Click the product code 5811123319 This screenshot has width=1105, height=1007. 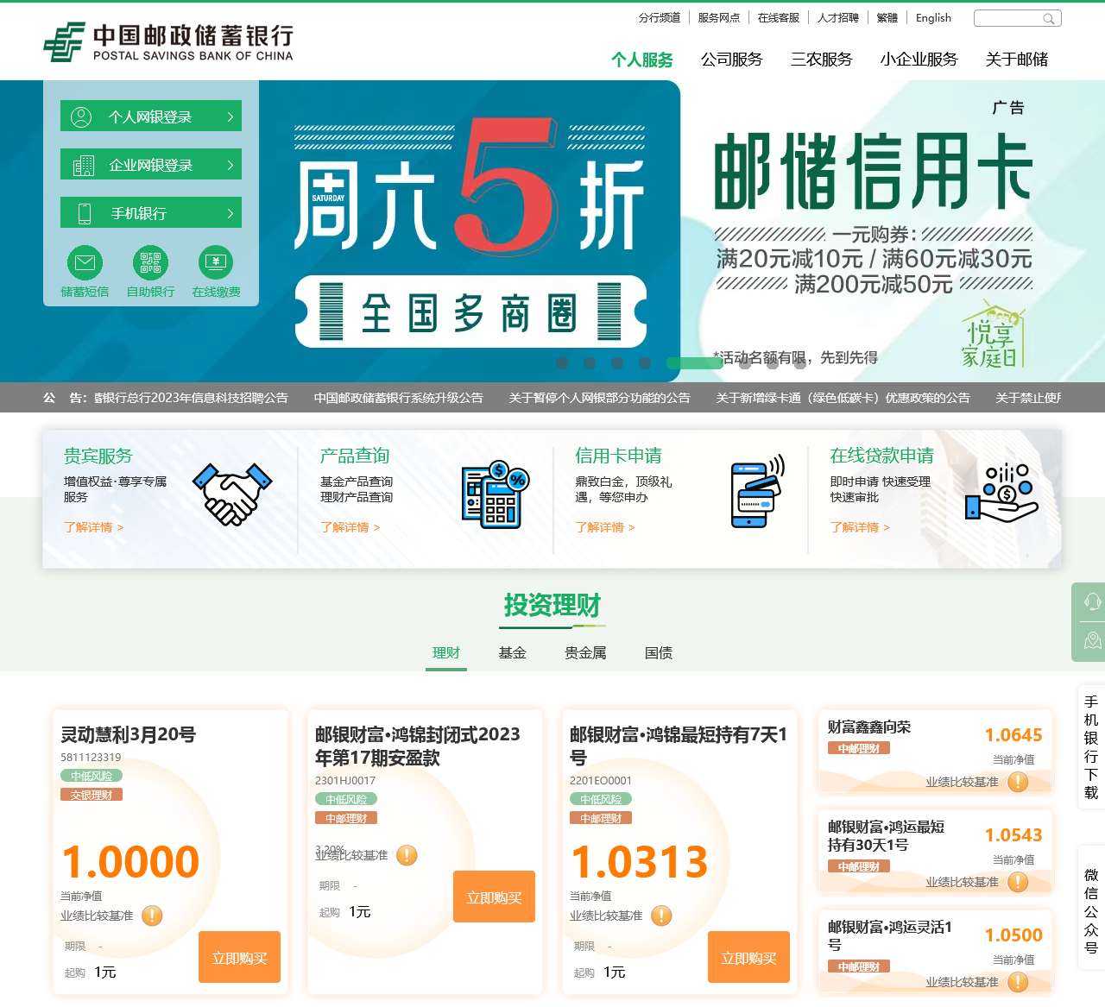[91, 758]
